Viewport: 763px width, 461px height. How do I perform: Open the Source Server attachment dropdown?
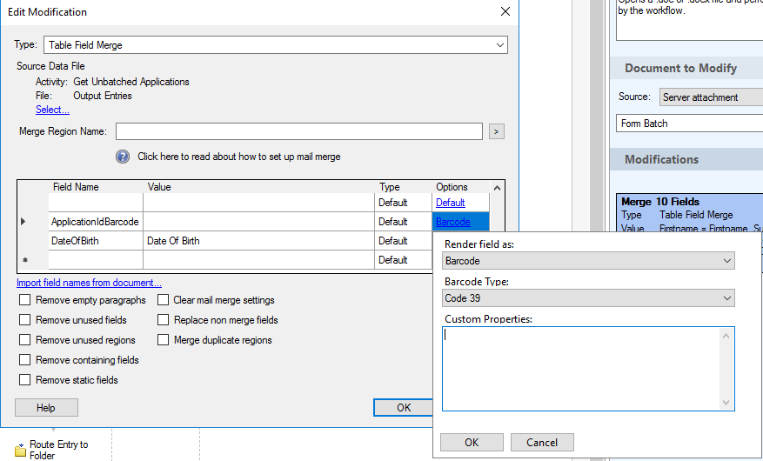click(x=709, y=97)
